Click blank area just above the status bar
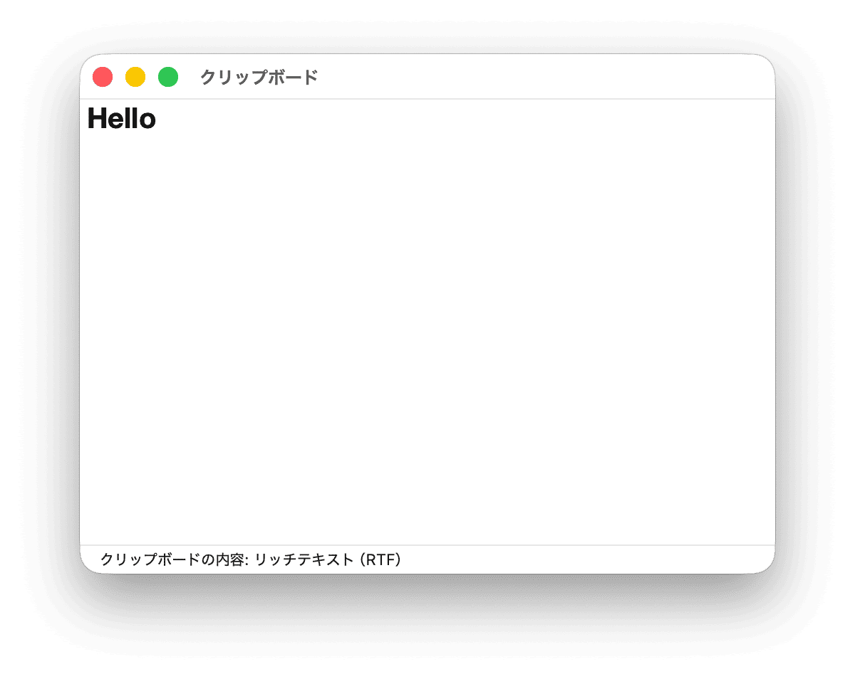855x679 pixels. (427, 530)
